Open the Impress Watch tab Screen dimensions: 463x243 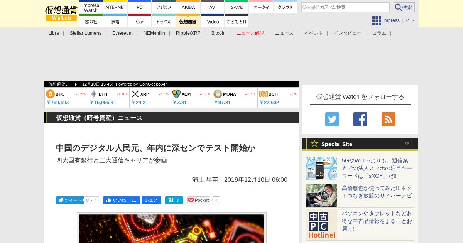click(x=91, y=7)
